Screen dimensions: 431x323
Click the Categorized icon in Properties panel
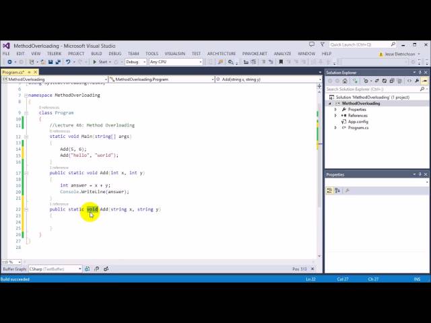329,190
